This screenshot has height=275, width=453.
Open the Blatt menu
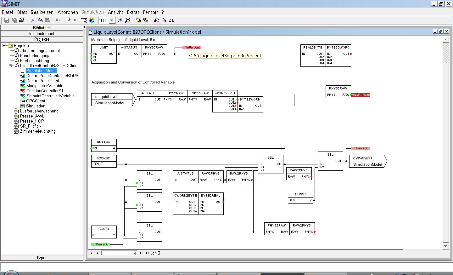click(x=22, y=12)
